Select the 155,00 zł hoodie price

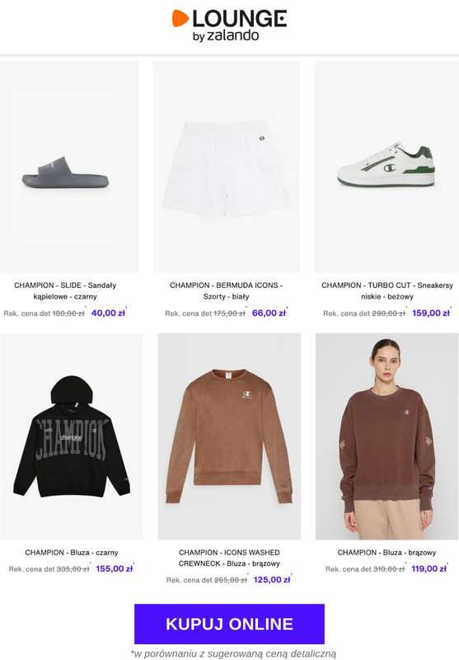pyautogui.click(x=115, y=568)
